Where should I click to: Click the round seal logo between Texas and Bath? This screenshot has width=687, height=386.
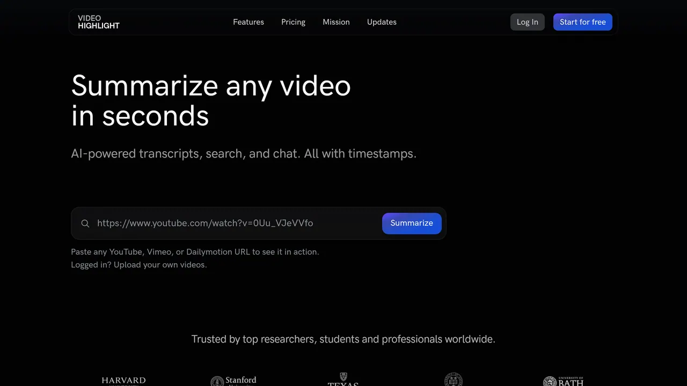(454, 380)
